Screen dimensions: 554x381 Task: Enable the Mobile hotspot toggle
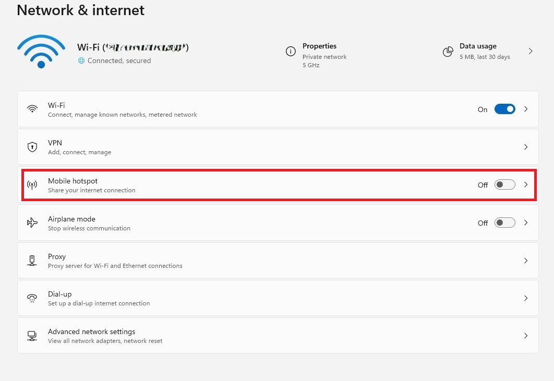click(x=504, y=185)
